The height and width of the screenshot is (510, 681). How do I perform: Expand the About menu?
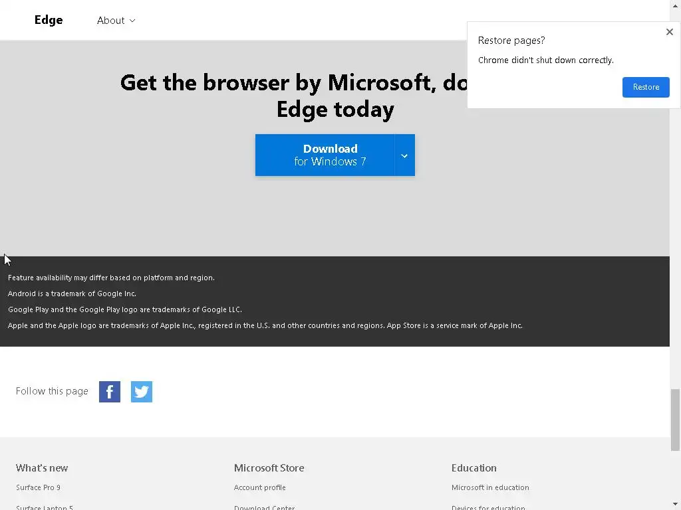[x=116, y=21]
